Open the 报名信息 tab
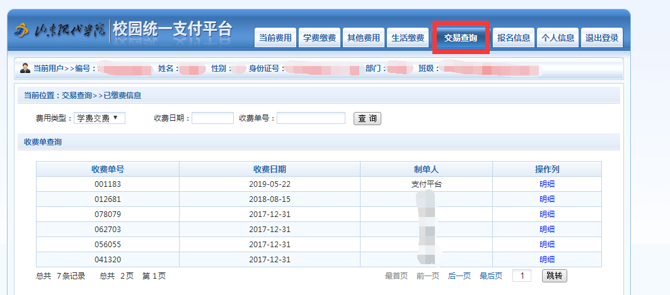Screen dimensions: 670x295 514,38
